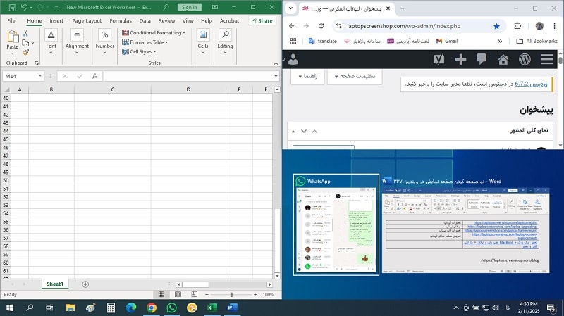
Task: Expand the Alignment group dropdown
Action: (77, 52)
